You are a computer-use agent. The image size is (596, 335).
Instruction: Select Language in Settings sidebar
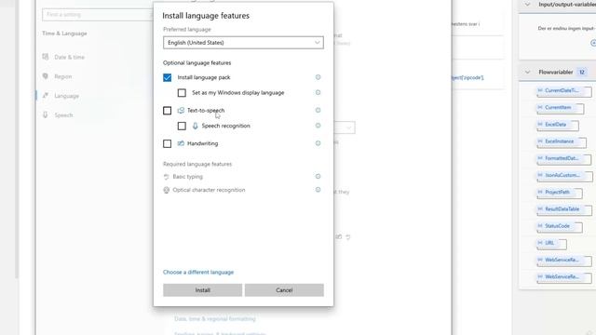(x=66, y=96)
